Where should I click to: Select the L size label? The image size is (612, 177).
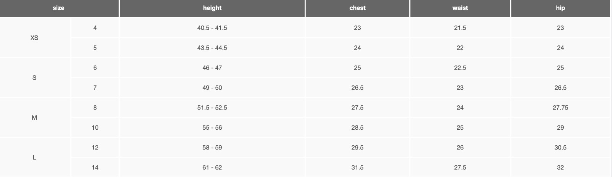tap(34, 158)
